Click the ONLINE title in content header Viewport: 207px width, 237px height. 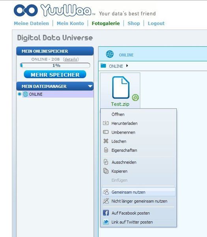click(x=126, y=55)
